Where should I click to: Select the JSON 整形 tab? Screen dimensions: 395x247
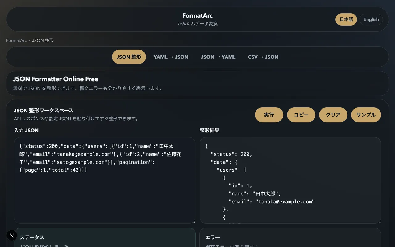(129, 57)
